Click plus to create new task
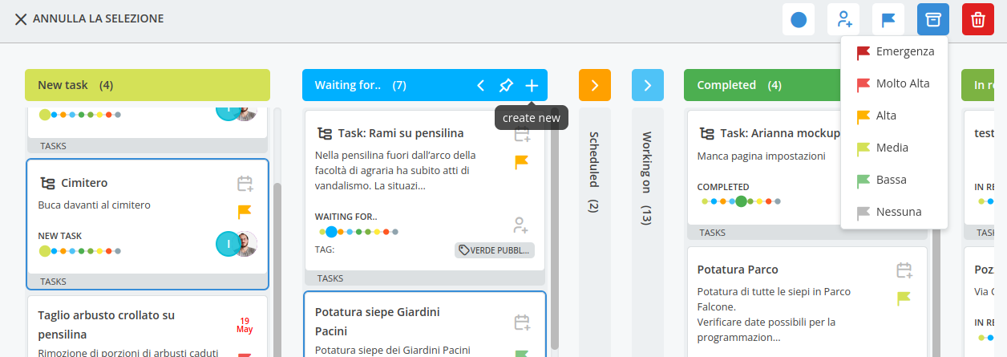The height and width of the screenshot is (357, 1007). [x=532, y=85]
